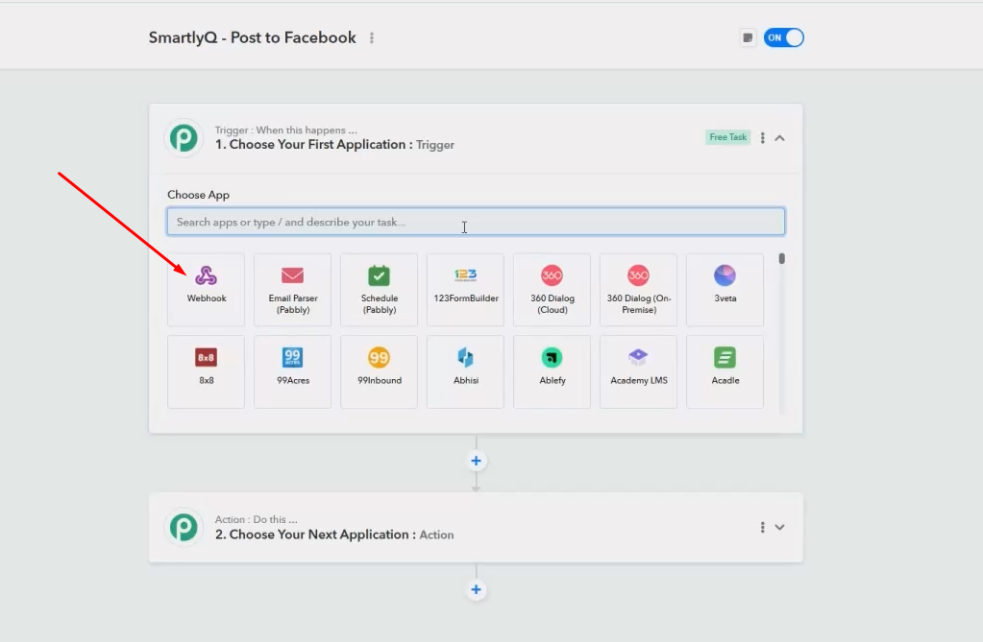Click the Search apps input field

[x=476, y=222]
